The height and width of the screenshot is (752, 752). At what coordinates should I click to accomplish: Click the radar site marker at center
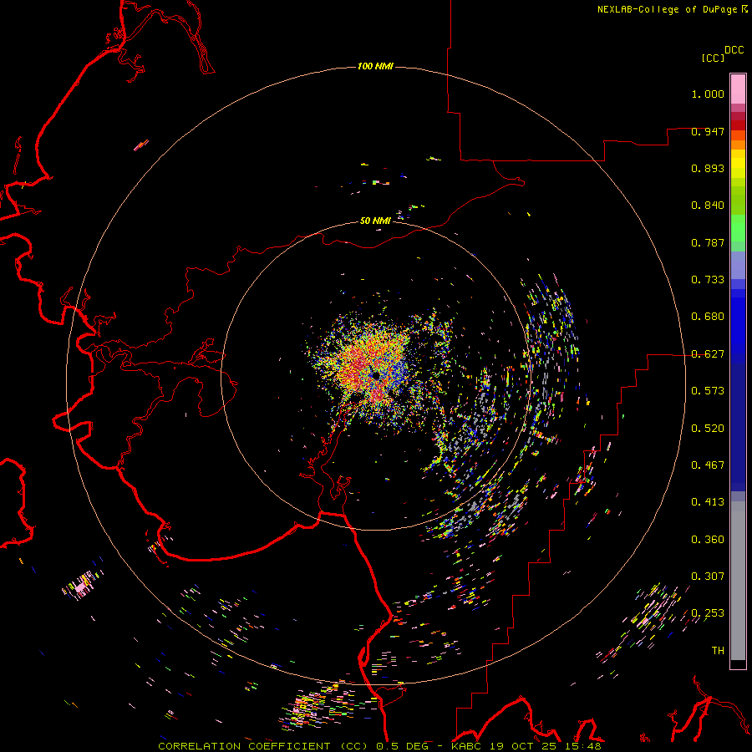375,375
